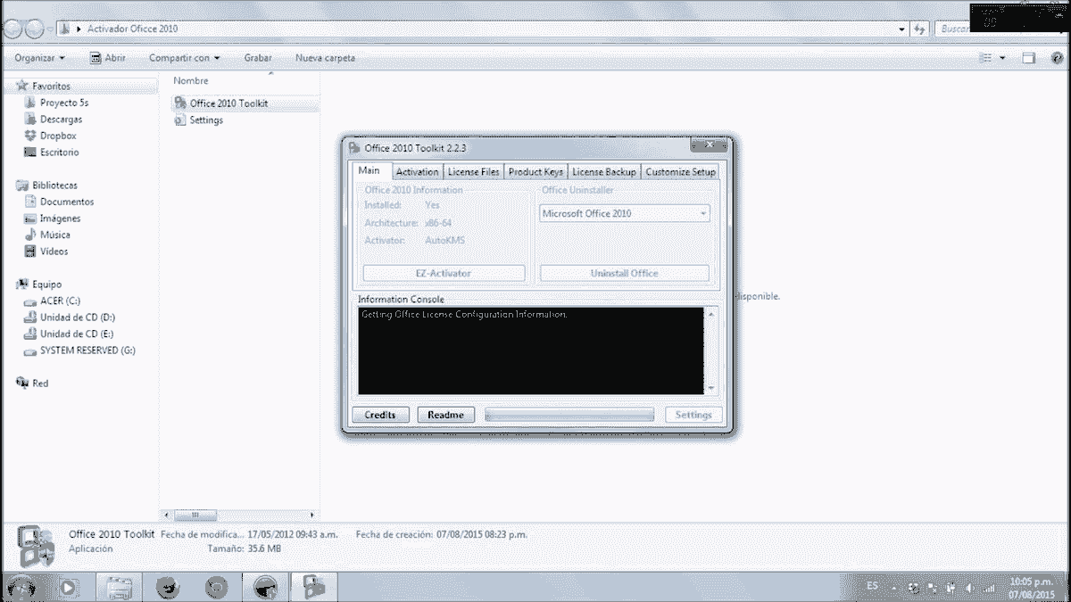The image size is (1071, 602).
Task: Click the Windows Start button
Action: click(21, 588)
